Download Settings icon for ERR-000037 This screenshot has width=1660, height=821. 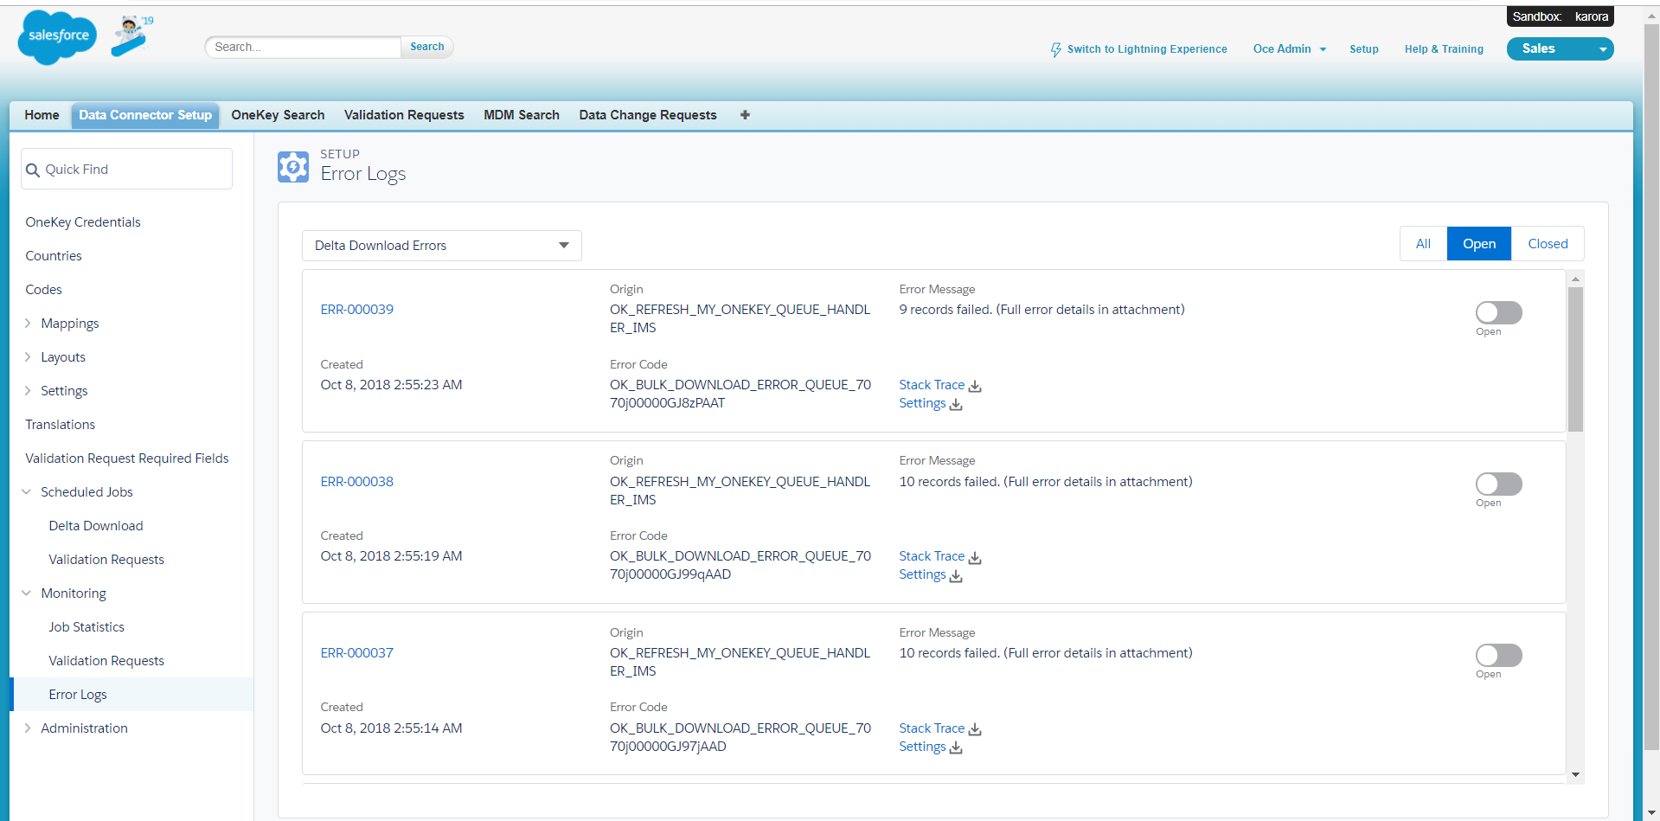pyautogui.click(x=956, y=747)
